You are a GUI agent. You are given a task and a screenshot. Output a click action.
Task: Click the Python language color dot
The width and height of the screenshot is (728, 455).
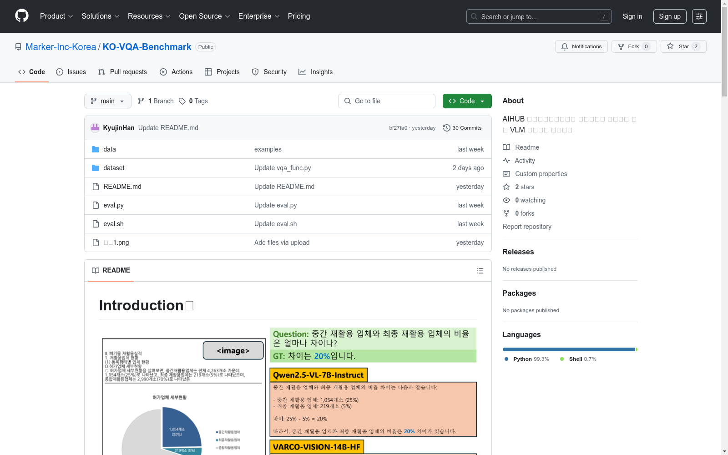pos(506,359)
